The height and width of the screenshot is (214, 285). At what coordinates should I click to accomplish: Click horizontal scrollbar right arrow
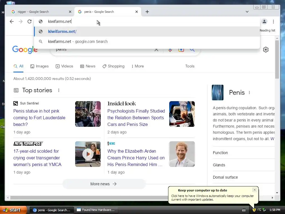click(272, 198)
